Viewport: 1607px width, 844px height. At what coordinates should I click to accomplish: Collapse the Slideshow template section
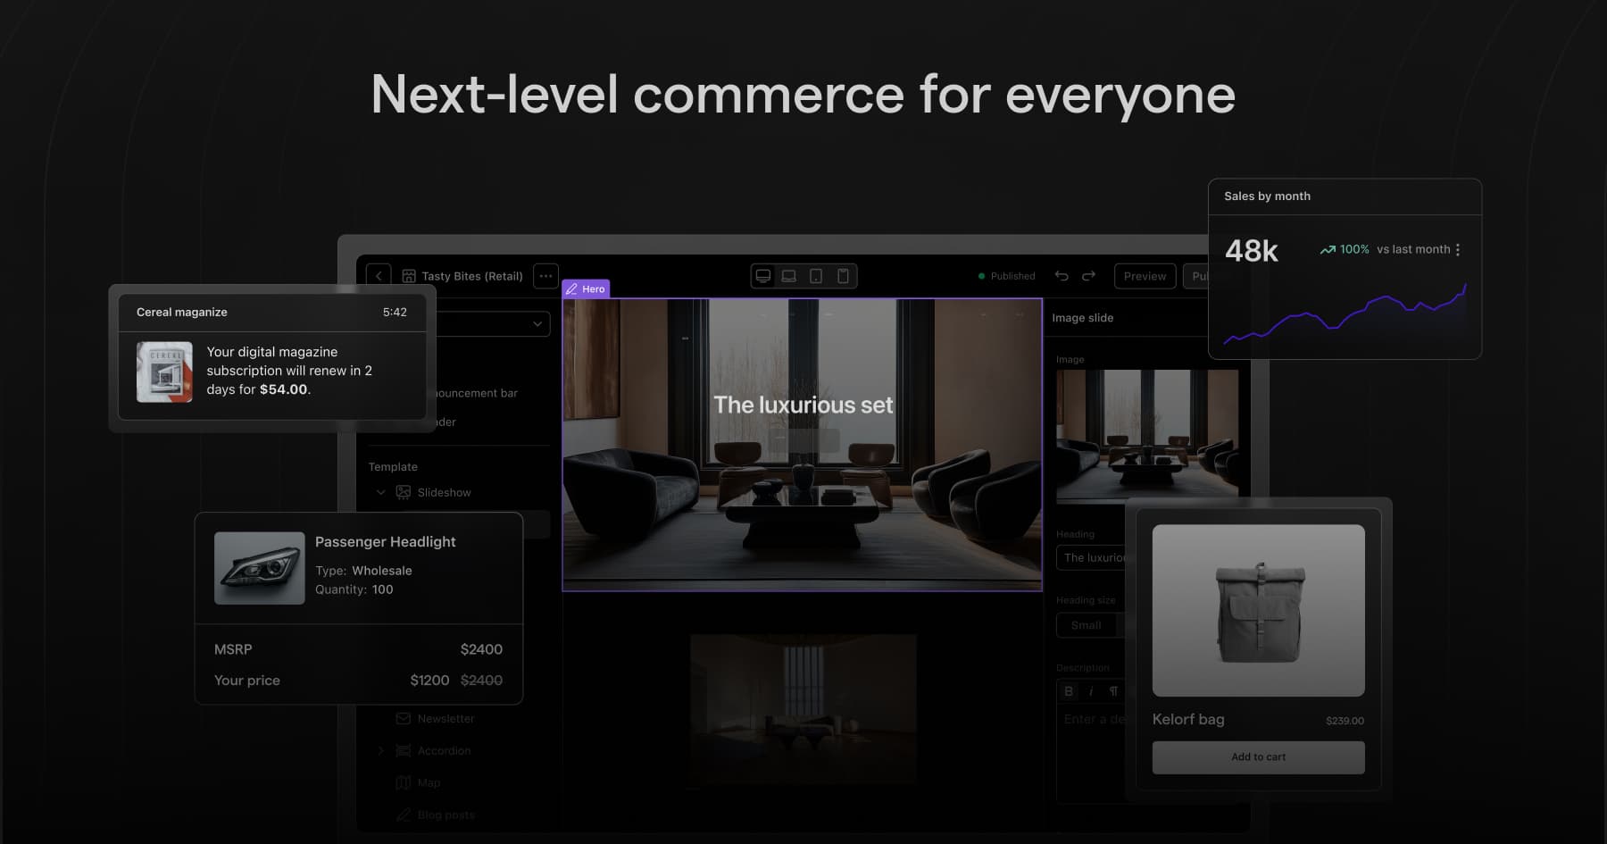380,492
